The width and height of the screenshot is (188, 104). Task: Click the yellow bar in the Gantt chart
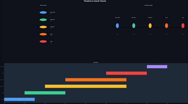coord(86,86)
